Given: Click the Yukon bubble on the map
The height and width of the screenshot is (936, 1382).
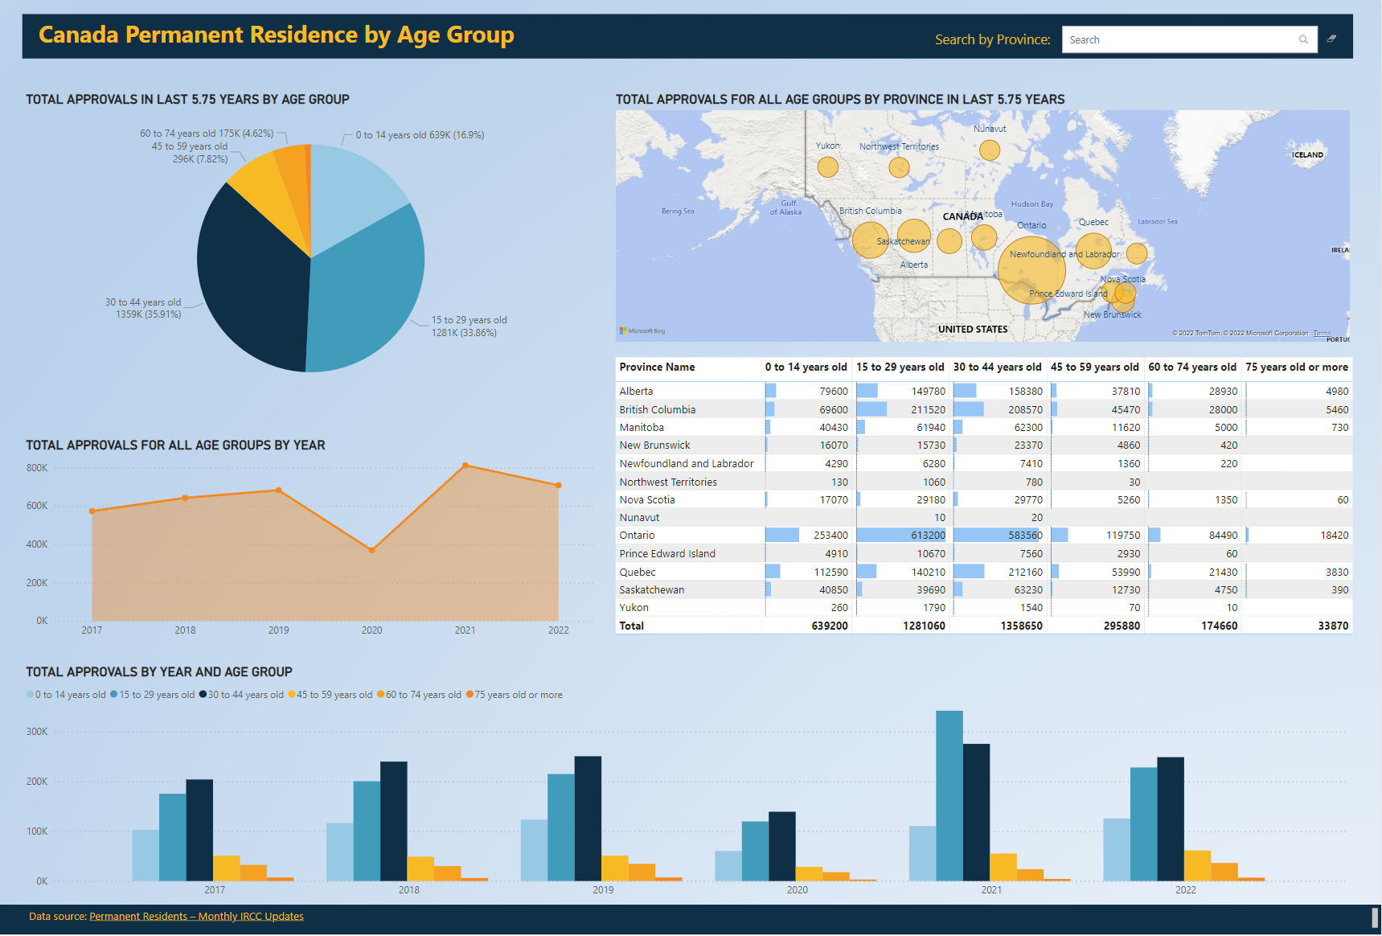Looking at the screenshot, I should click(x=827, y=166).
